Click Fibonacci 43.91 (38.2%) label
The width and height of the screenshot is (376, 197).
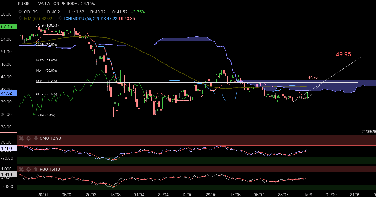[x=46, y=81]
